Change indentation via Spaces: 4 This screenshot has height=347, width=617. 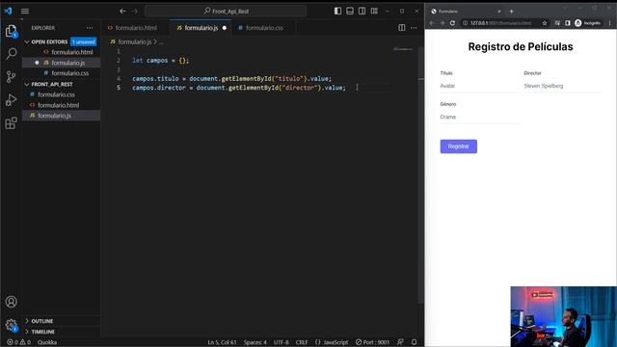point(255,342)
